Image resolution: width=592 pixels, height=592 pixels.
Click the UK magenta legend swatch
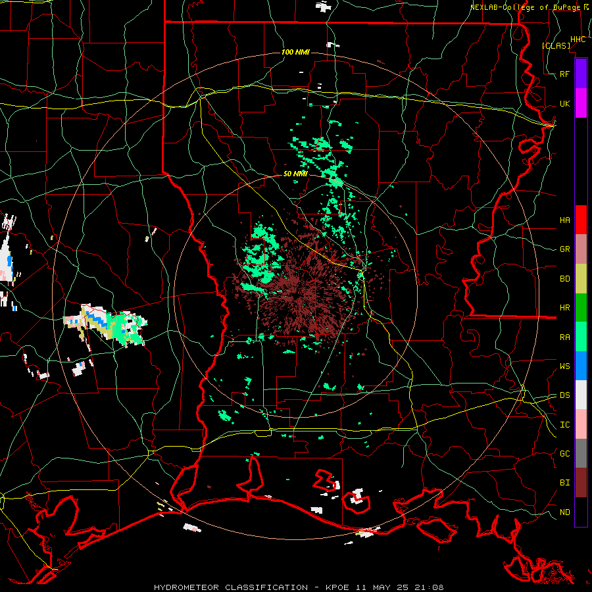[x=581, y=103]
